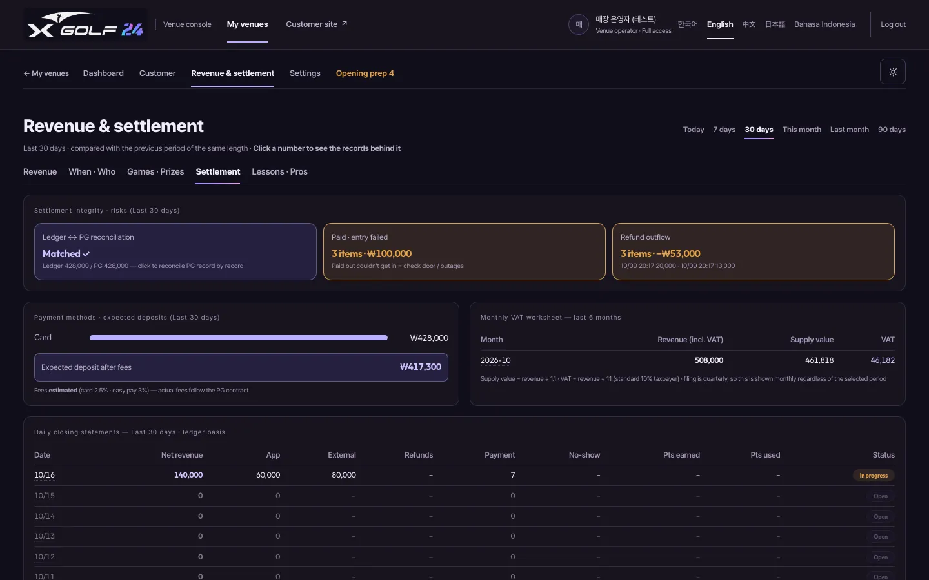This screenshot has height=580, width=929.
Task: Click the ₩428,000 Card amount
Action: click(x=429, y=338)
